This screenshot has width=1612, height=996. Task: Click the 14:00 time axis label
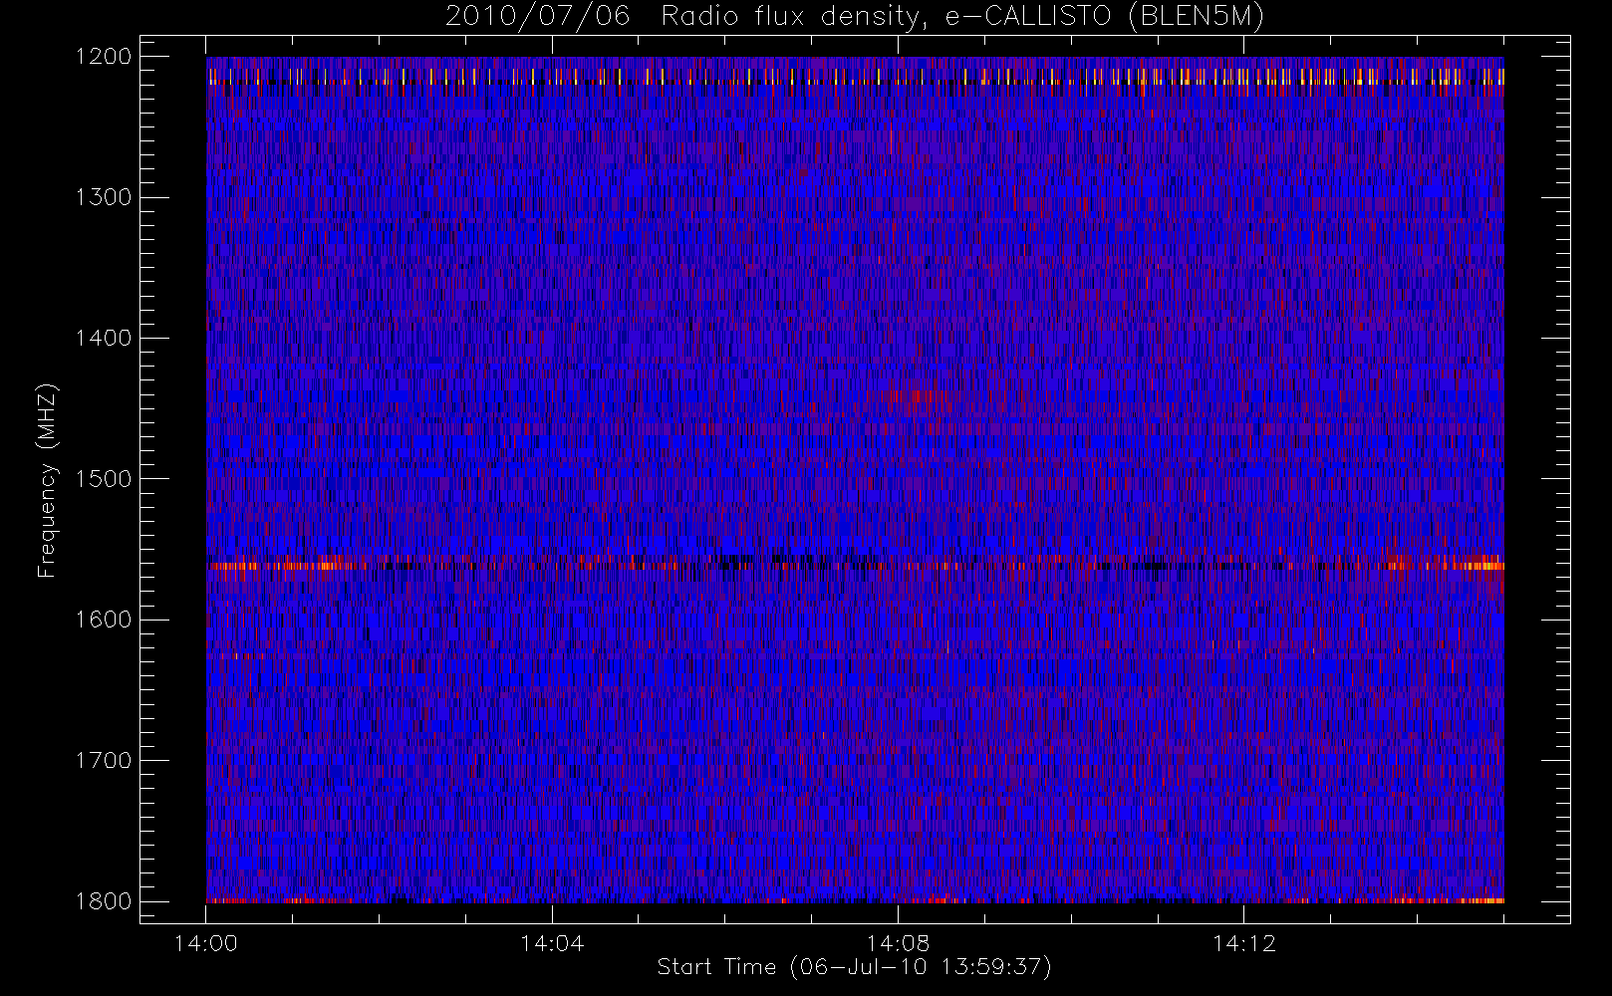206,943
